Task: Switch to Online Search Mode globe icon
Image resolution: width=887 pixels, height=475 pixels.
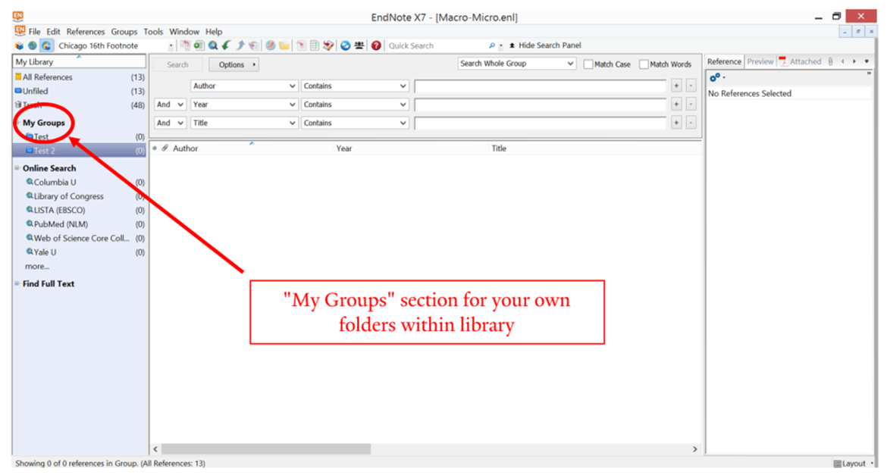Action: (x=33, y=45)
